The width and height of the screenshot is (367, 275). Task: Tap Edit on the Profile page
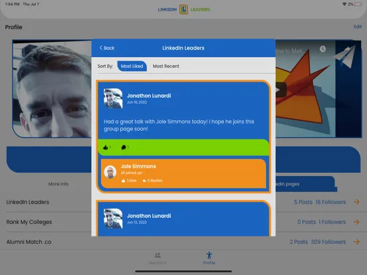coord(358,27)
